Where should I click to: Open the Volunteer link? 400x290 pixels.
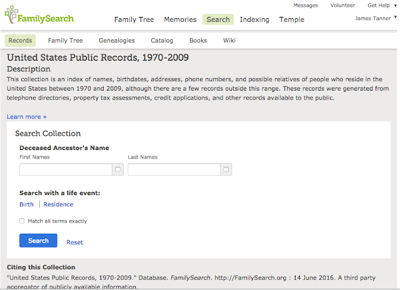point(342,6)
